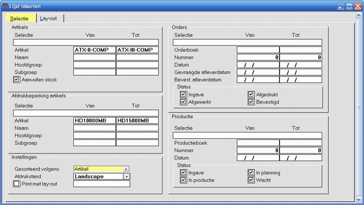This screenshot has height=205, width=364.
Task: Click the Orders Nummer Tot field
Action: pos(301,57)
